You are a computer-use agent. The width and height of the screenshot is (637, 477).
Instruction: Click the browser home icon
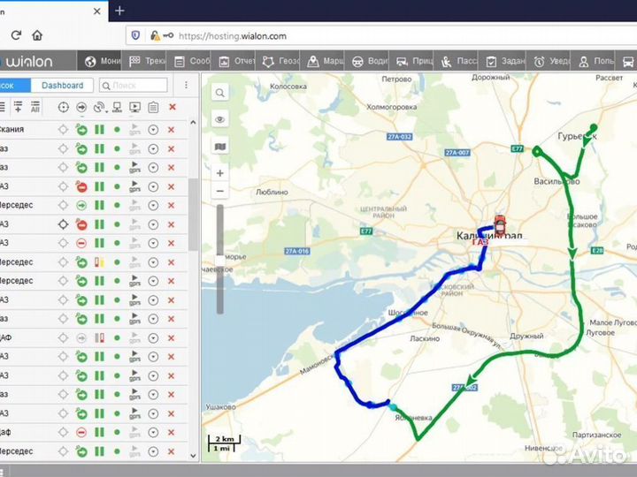coord(37,35)
